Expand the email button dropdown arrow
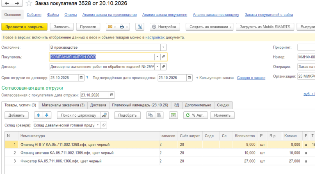315x174 pixels. point(115,27)
